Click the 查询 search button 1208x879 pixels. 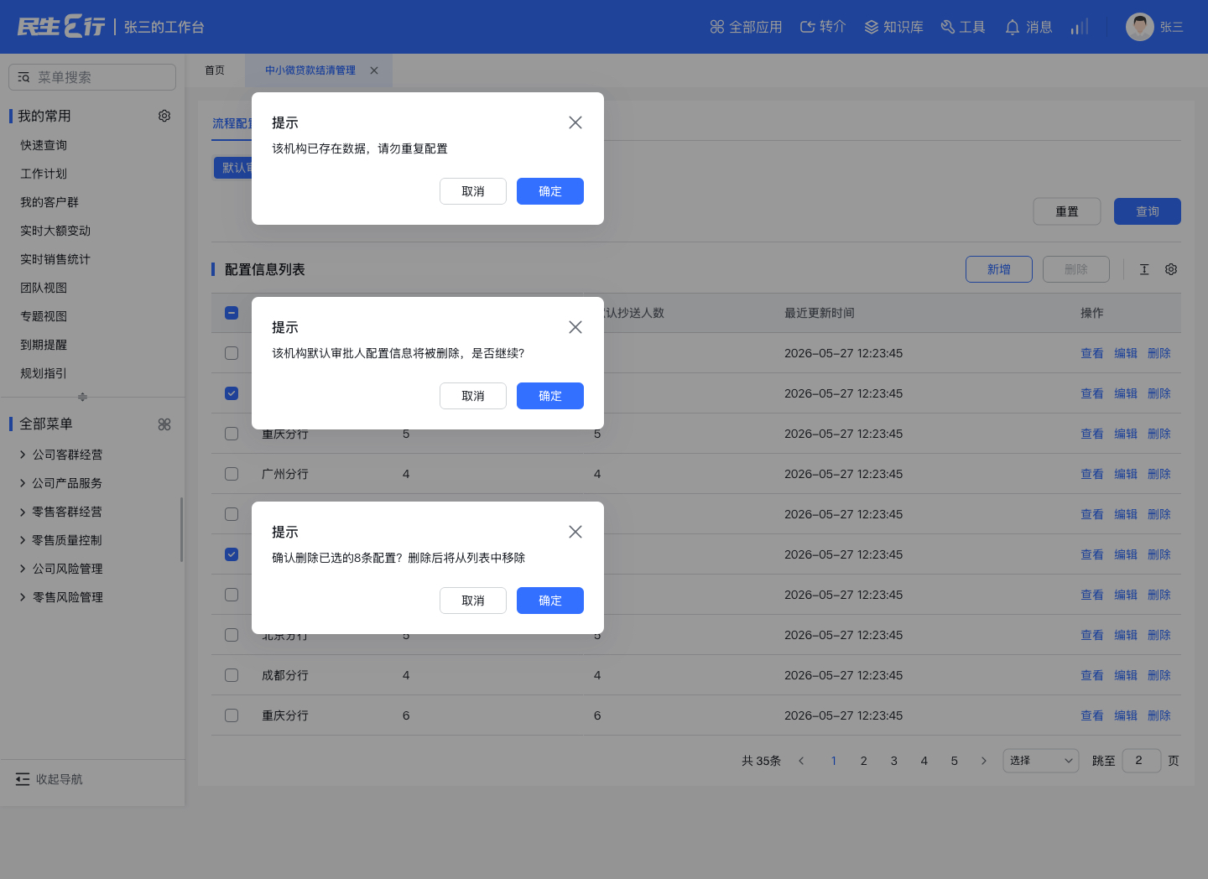tap(1148, 211)
